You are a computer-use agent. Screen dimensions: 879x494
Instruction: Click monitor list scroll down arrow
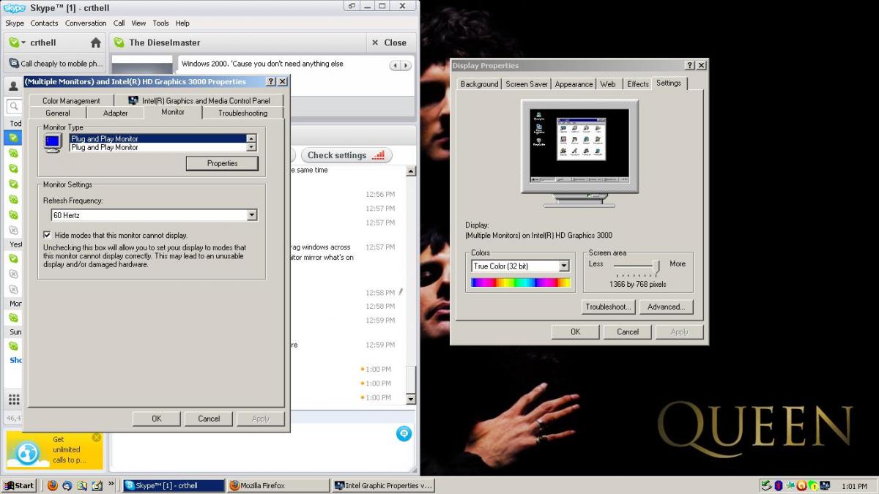251,147
